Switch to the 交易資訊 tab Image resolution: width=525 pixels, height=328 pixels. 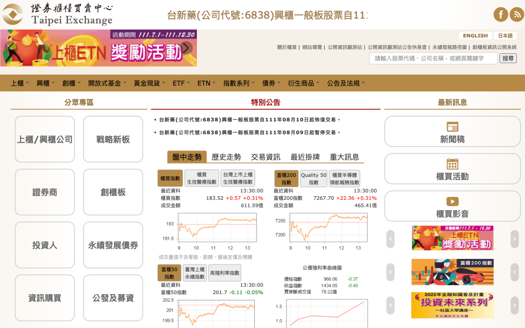coord(266,157)
